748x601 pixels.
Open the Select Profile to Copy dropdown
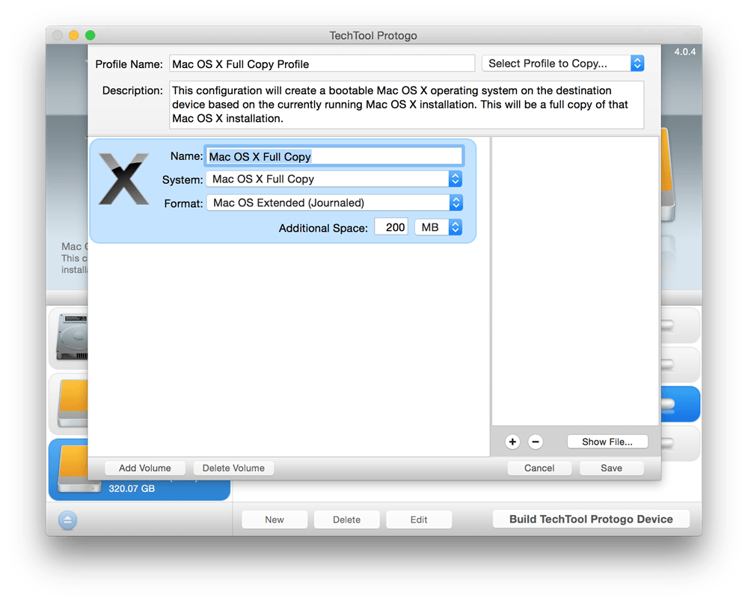pyautogui.click(x=563, y=64)
